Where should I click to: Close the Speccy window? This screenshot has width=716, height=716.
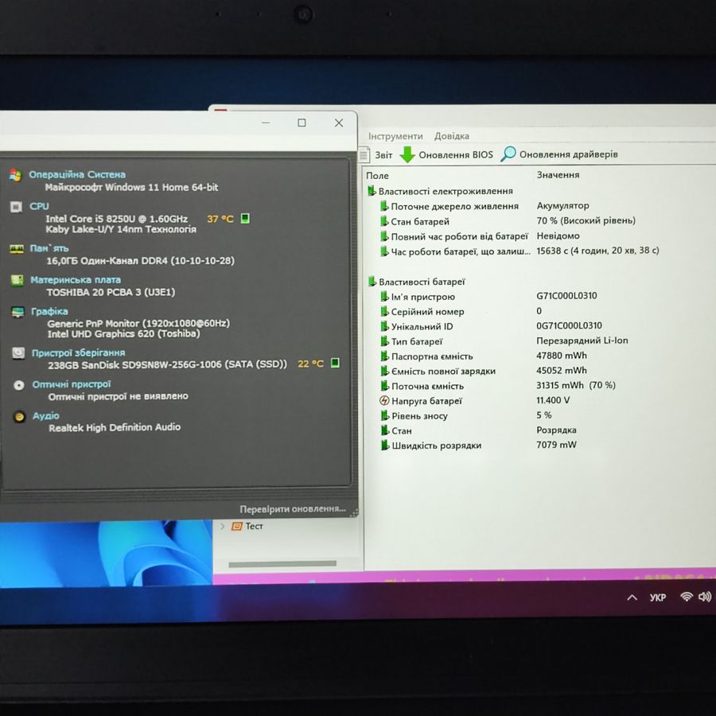(x=339, y=123)
